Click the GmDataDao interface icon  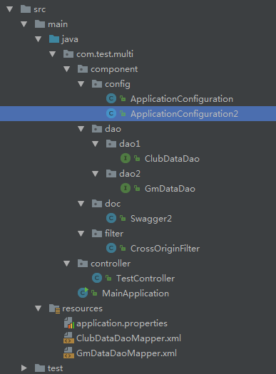(x=126, y=189)
